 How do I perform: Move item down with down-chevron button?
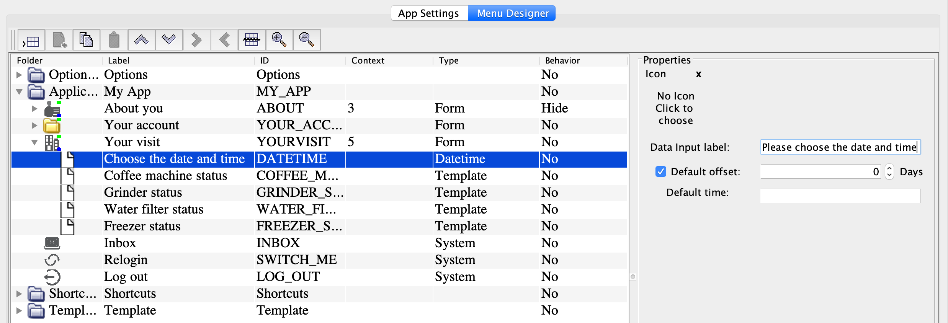click(169, 40)
